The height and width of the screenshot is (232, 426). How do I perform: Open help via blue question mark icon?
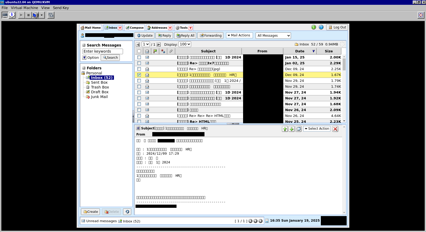(x=321, y=27)
